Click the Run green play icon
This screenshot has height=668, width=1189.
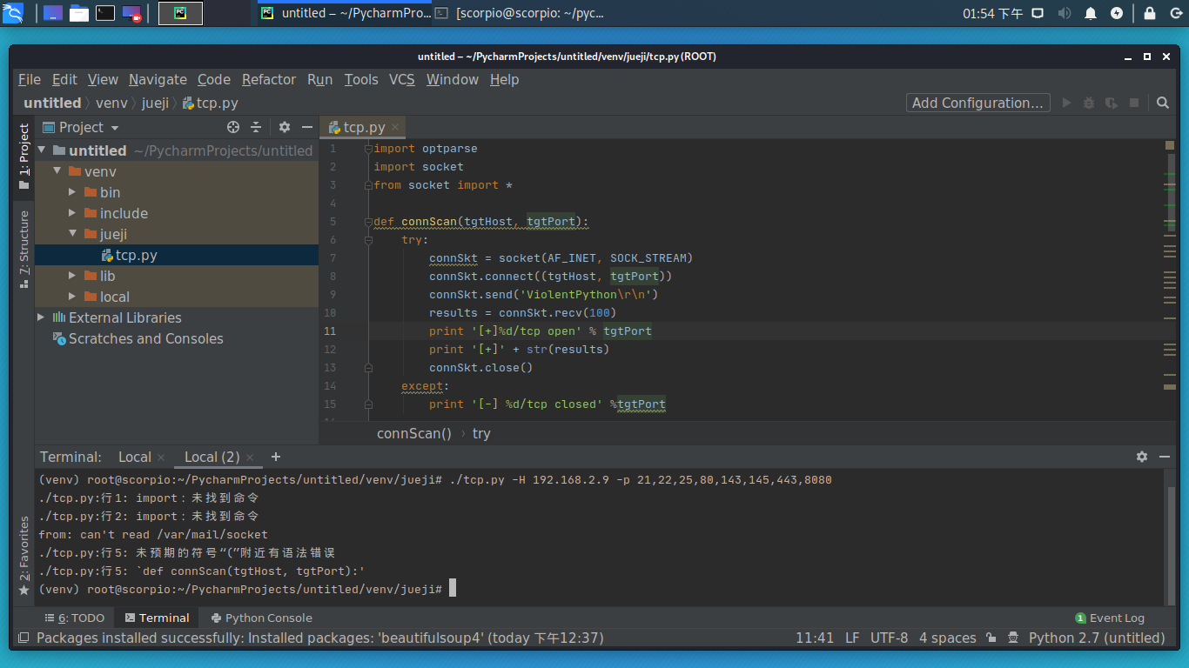(x=1066, y=103)
